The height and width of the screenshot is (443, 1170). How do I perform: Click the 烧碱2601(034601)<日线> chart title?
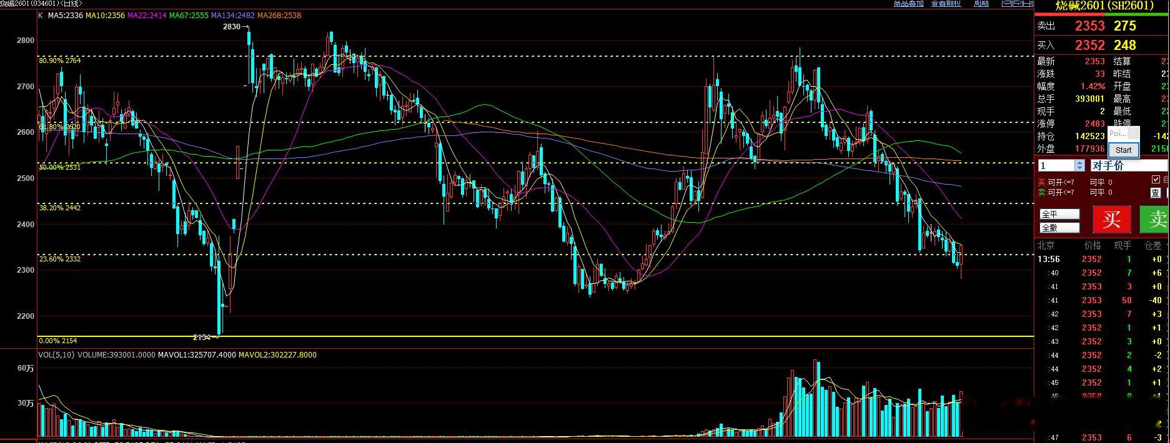click(41, 4)
